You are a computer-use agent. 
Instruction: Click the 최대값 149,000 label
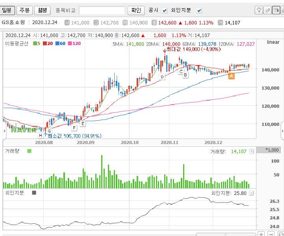[x=193, y=49]
